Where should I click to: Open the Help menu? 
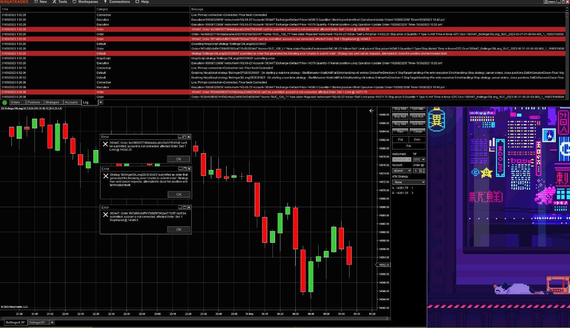point(145,2)
